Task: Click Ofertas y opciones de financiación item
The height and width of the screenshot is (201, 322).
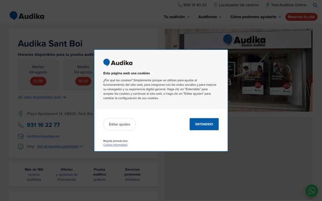Action: [x=67, y=174]
